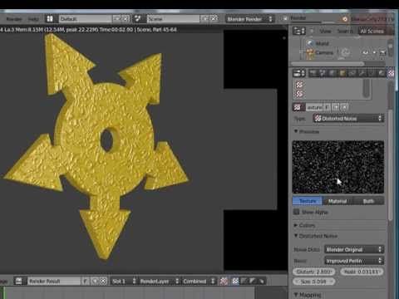399x299 pixels.
Task: Select the Both preview tab
Action: [x=368, y=201]
